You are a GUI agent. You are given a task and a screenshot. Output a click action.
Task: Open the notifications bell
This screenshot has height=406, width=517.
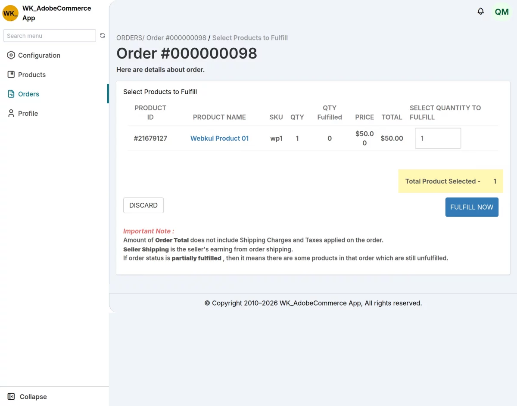click(x=481, y=12)
